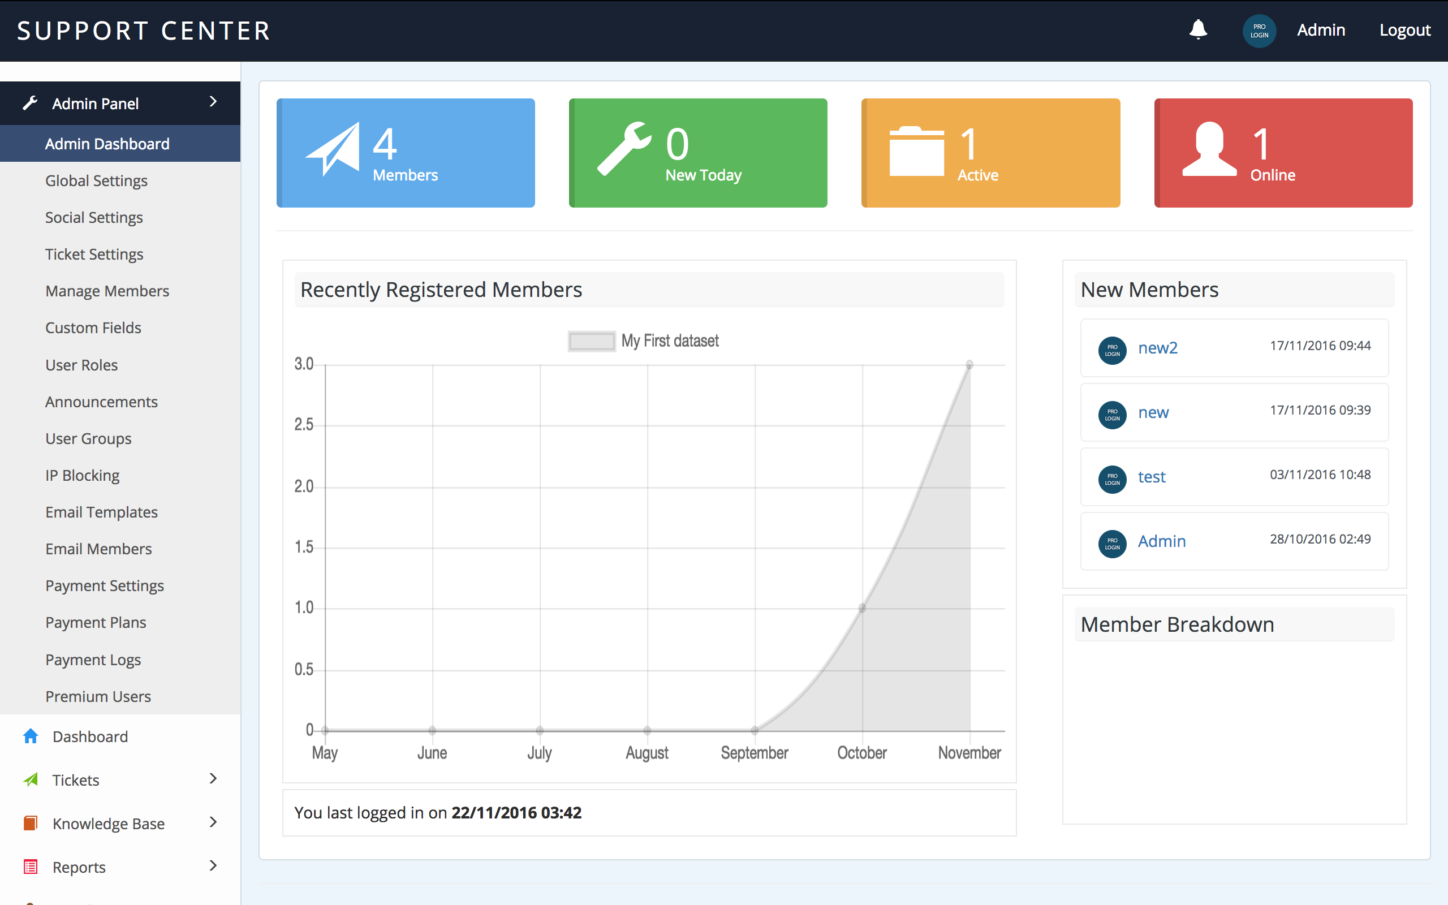Select Manage Members in sidebar
The height and width of the screenshot is (905, 1448).
[107, 291]
